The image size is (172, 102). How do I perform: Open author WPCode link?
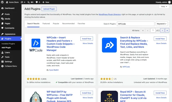click(126, 67)
